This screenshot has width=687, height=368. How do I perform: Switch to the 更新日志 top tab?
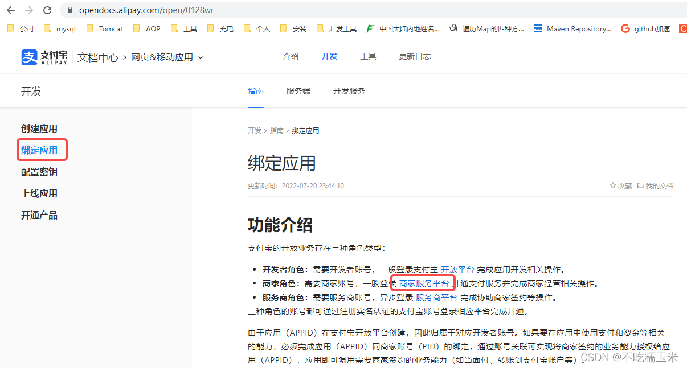[415, 56]
